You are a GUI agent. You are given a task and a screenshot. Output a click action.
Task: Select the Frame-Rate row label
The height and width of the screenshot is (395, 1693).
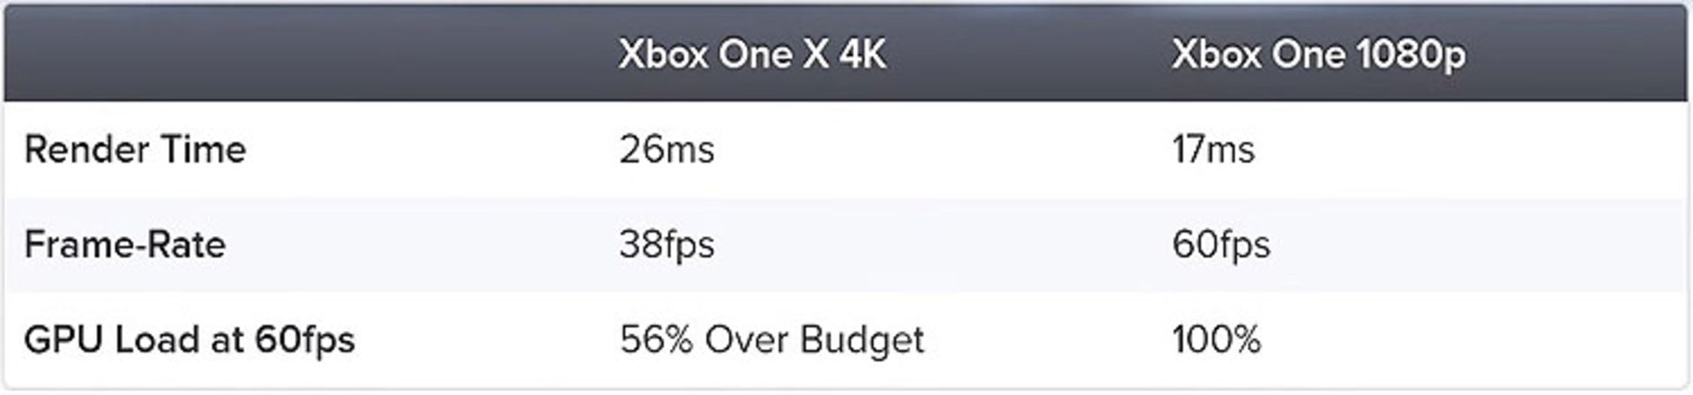(x=125, y=244)
